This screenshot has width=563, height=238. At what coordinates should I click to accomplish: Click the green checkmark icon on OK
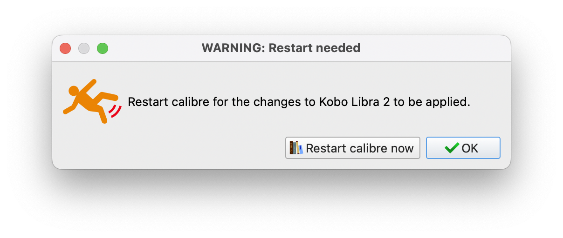452,148
